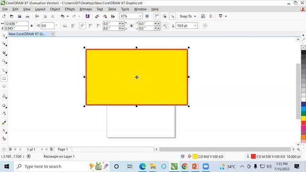Screen dimensions: 306x172
Task: Pick no-fill X swatch in palette
Action: click(x=304, y=48)
